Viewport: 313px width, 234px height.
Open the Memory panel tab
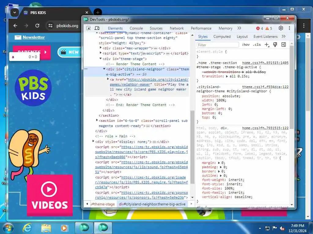[225, 28]
